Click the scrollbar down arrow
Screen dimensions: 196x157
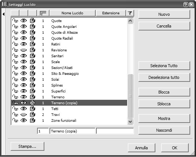[130, 121]
